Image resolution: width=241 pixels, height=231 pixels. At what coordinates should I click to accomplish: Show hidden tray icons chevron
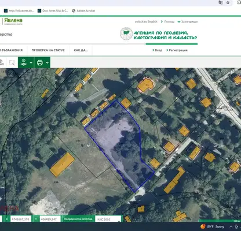pos(231,226)
